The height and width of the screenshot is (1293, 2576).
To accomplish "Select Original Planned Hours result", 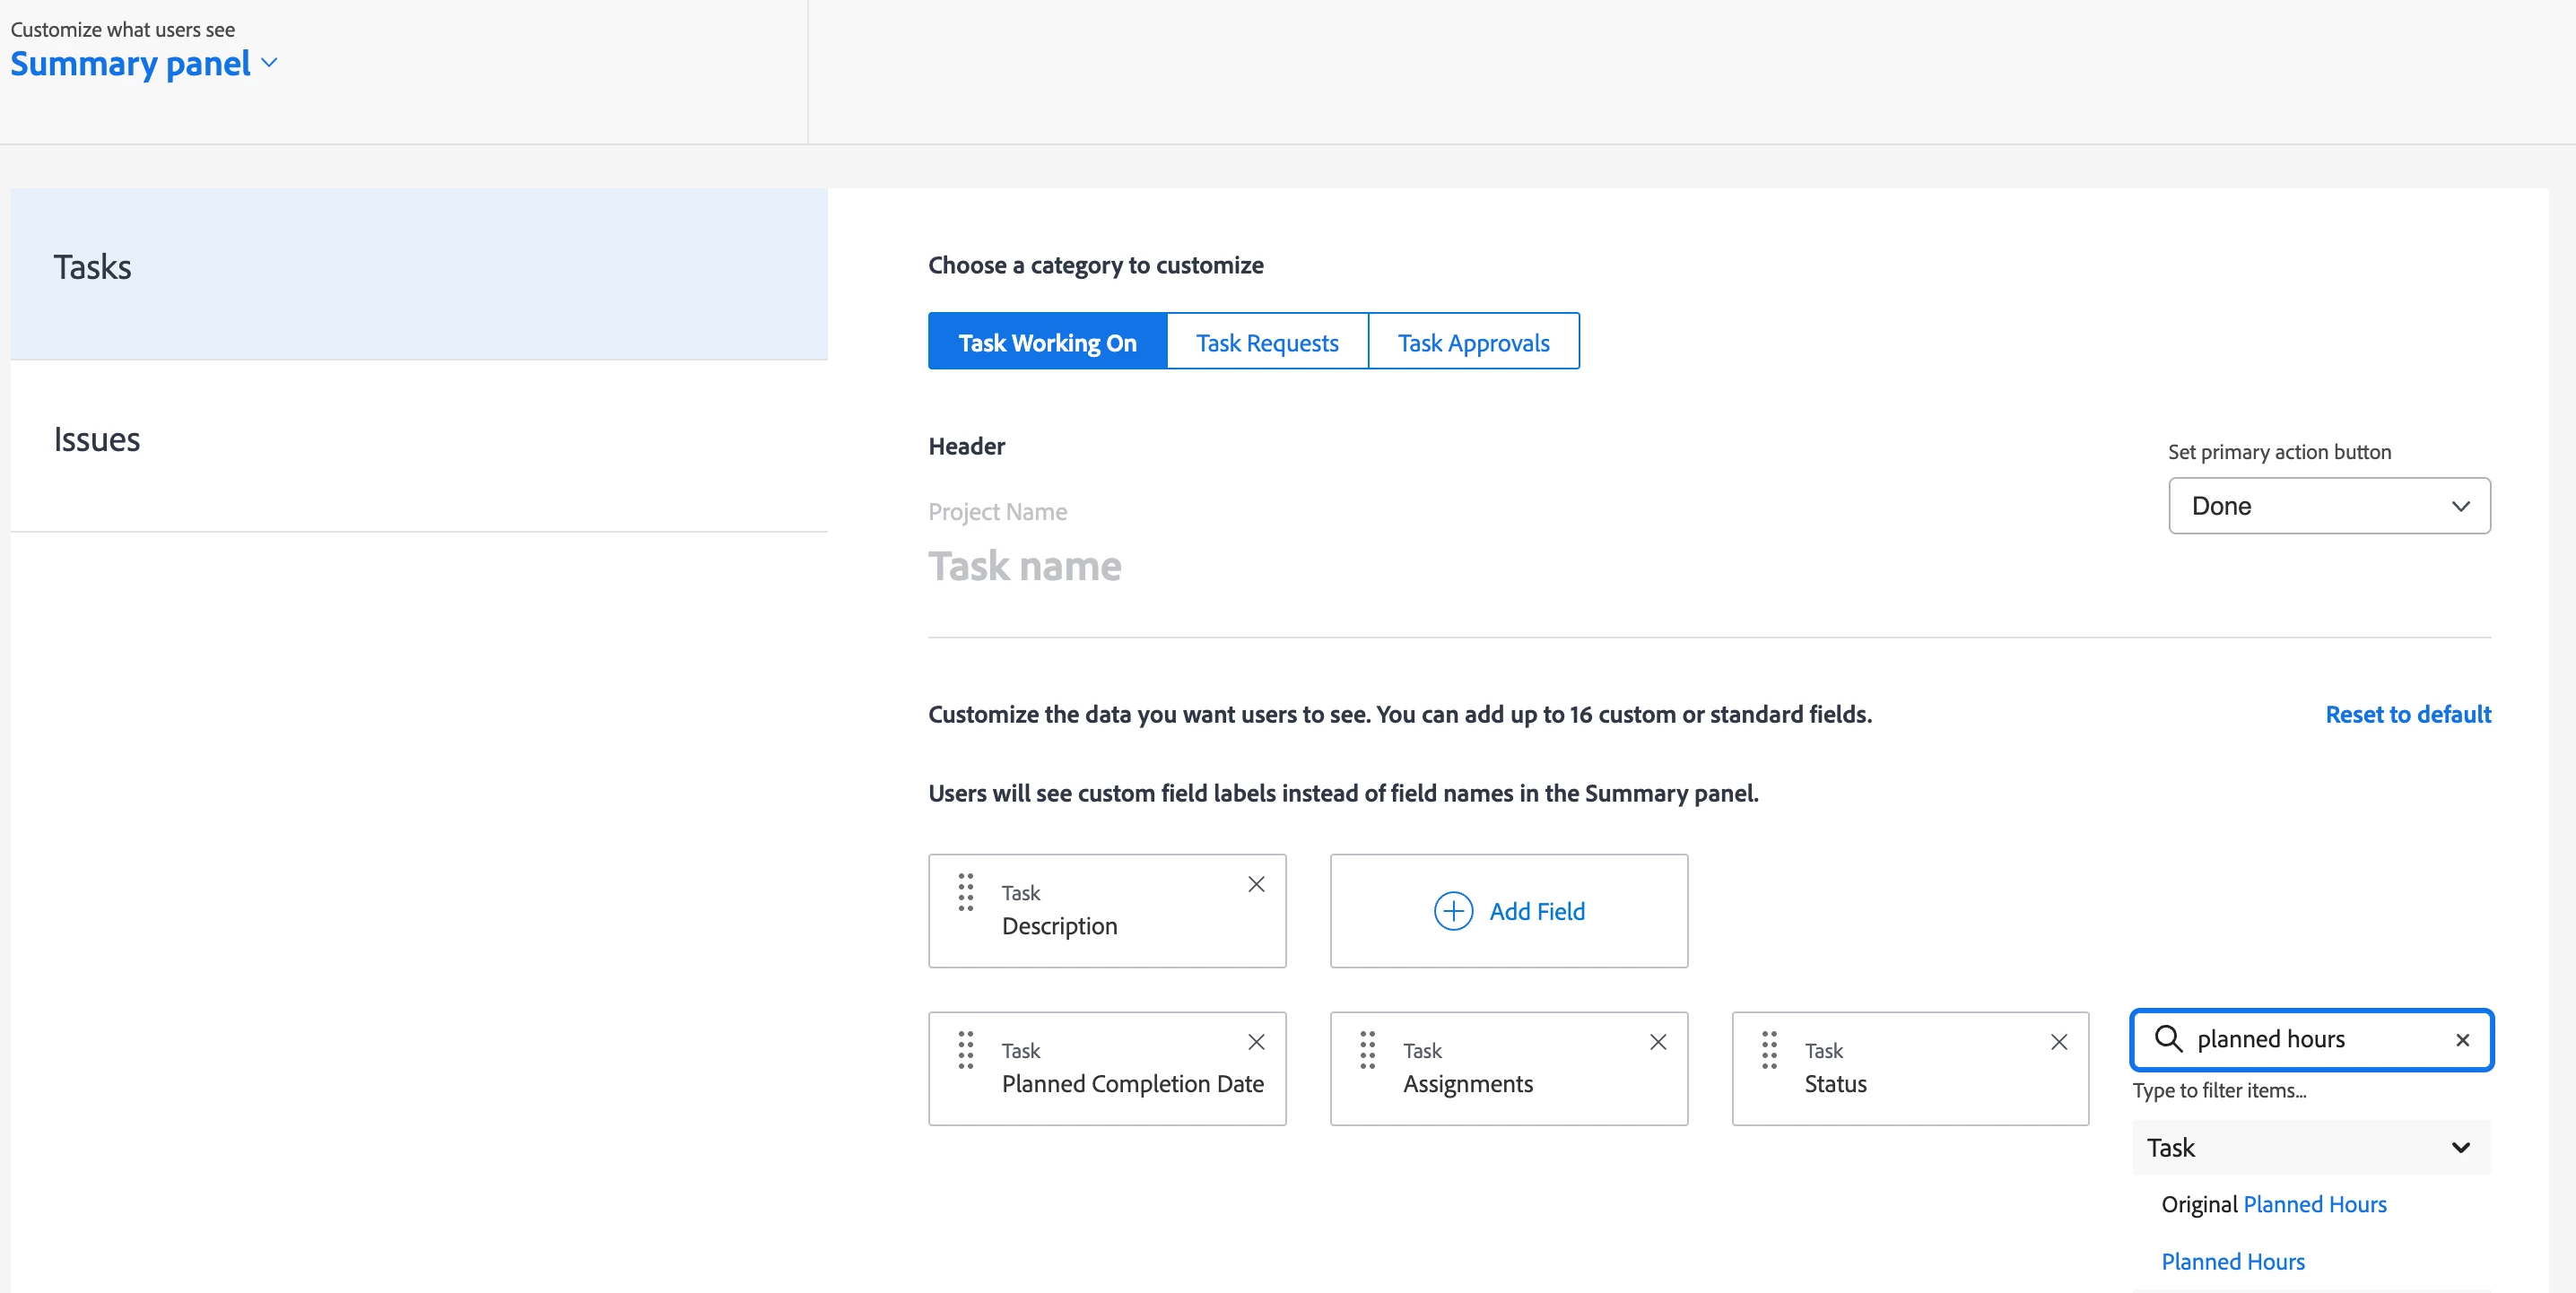I will click(x=2273, y=1204).
